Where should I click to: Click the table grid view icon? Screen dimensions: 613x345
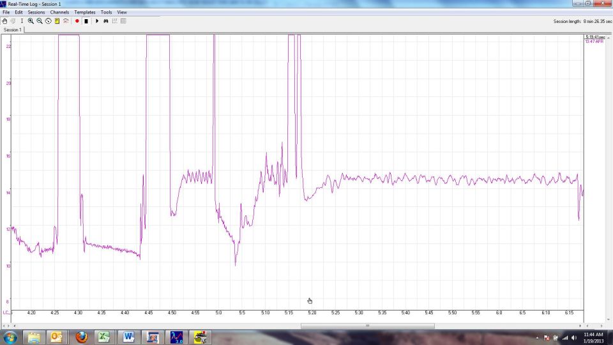(123, 21)
